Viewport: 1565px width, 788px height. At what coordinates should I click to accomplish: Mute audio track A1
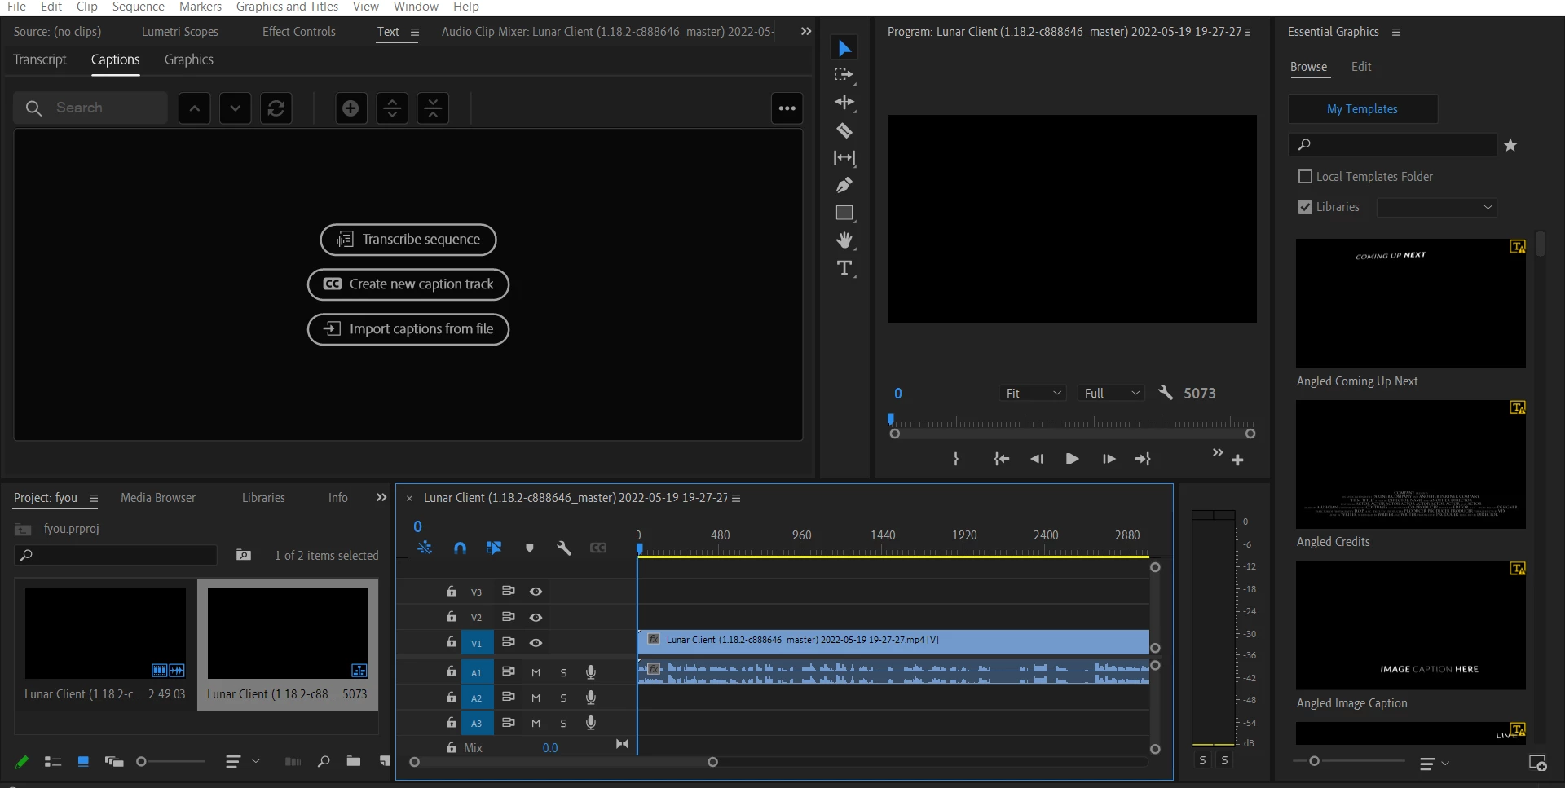point(536,673)
